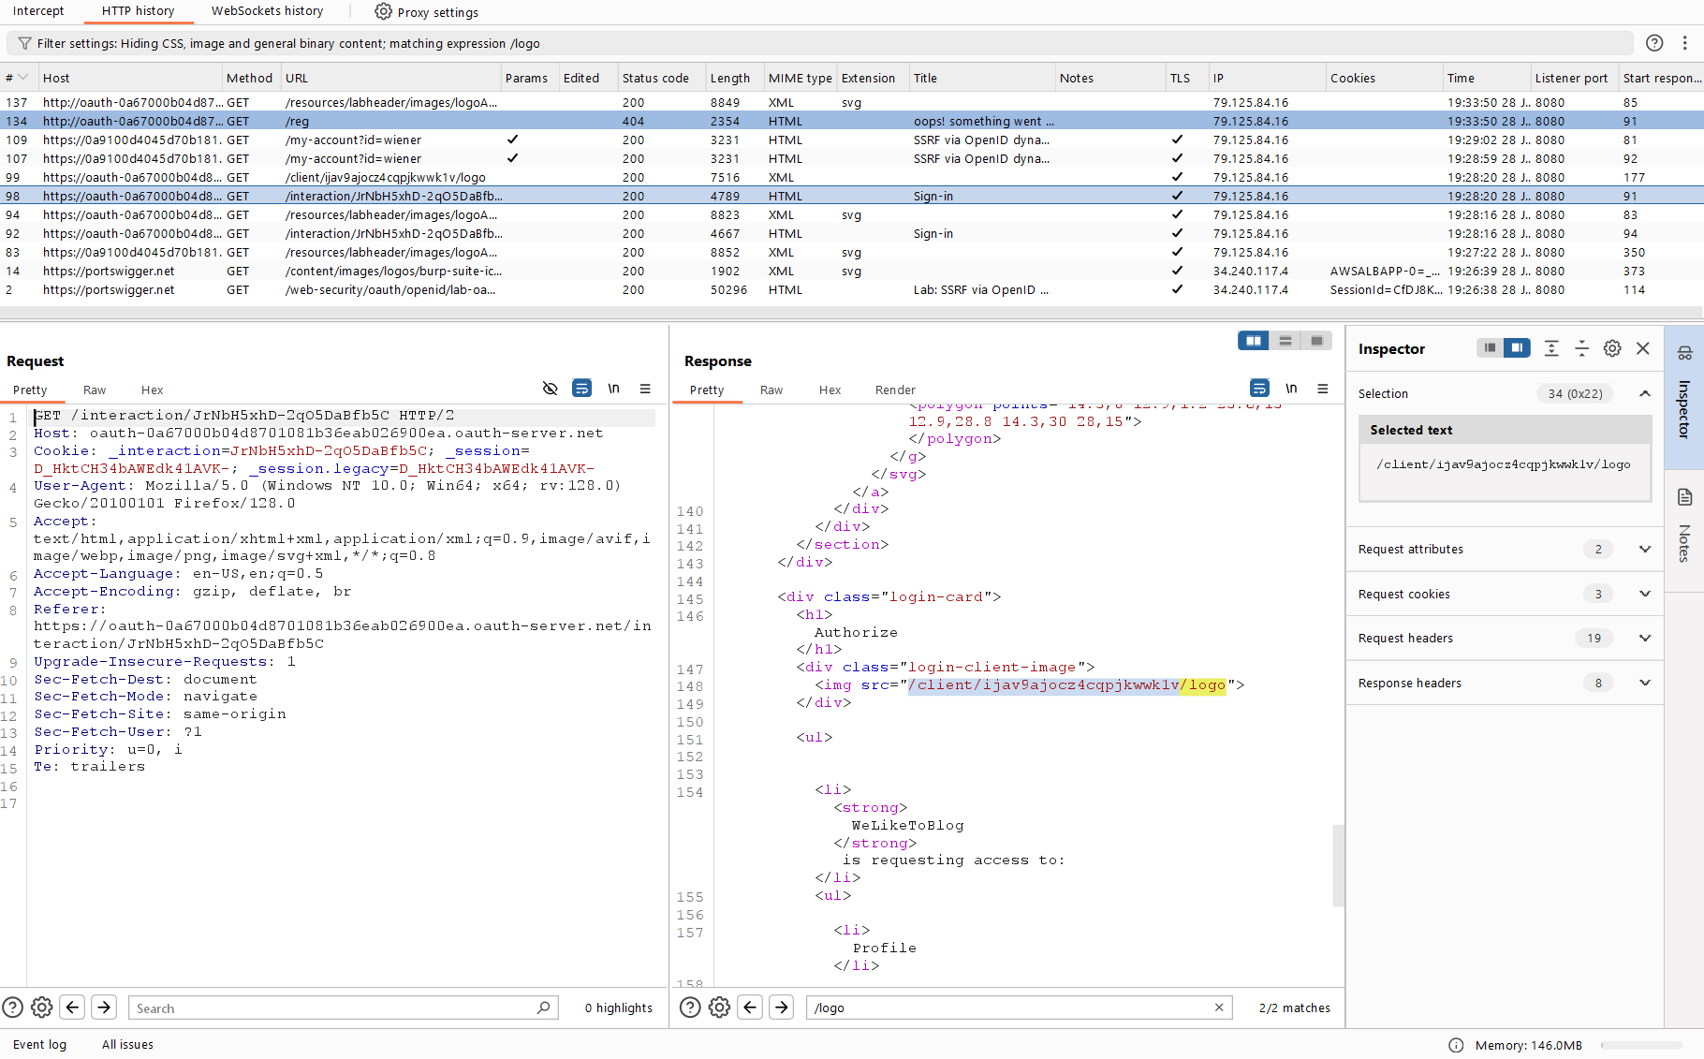Switch to WebSockets history tab

(267, 11)
